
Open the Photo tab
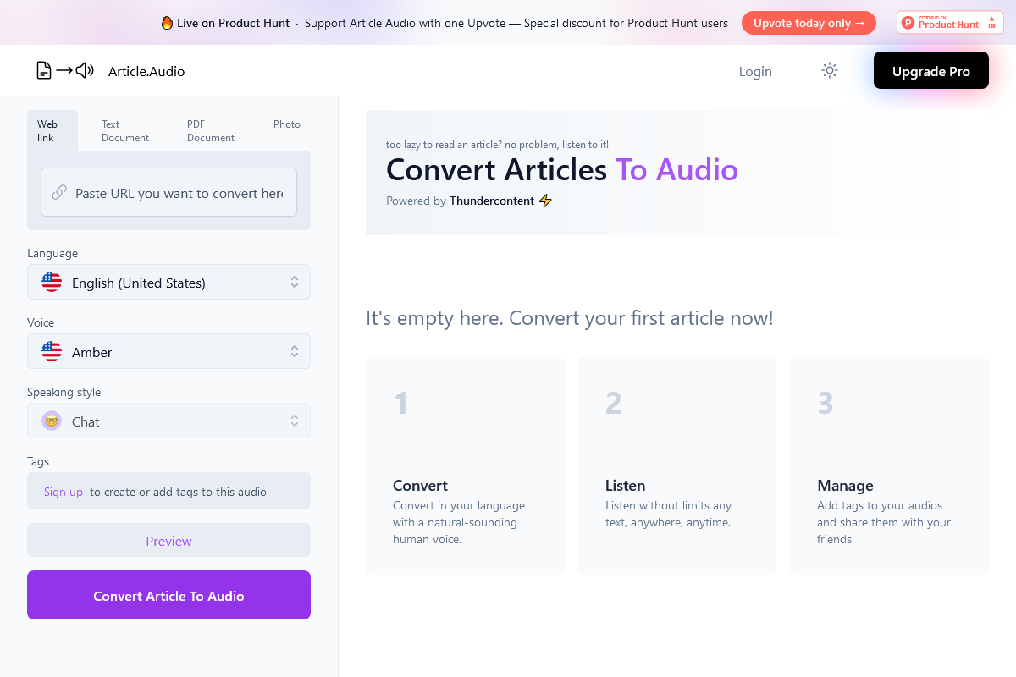coord(287,124)
